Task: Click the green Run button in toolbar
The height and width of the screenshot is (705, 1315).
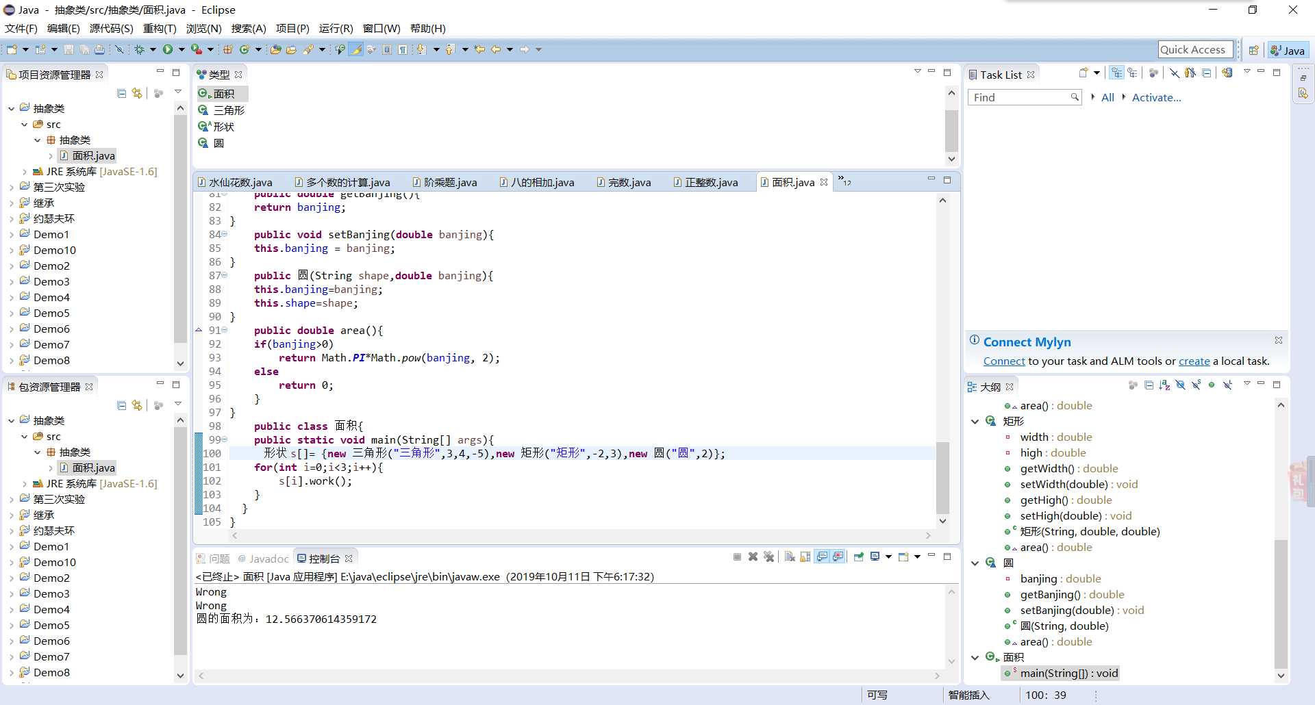Action: click(x=168, y=49)
